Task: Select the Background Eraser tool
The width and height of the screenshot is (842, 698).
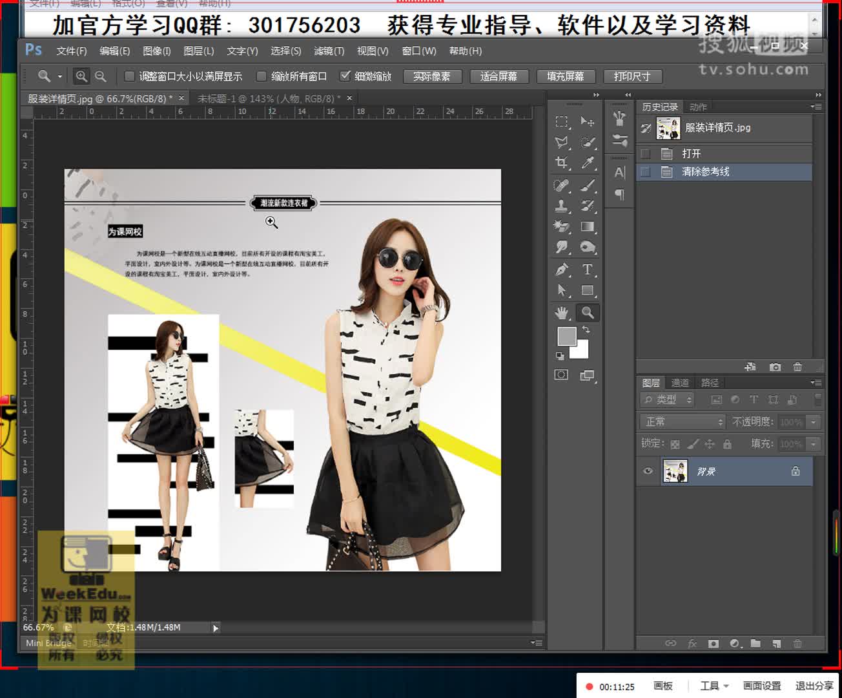Action: [x=562, y=227]
